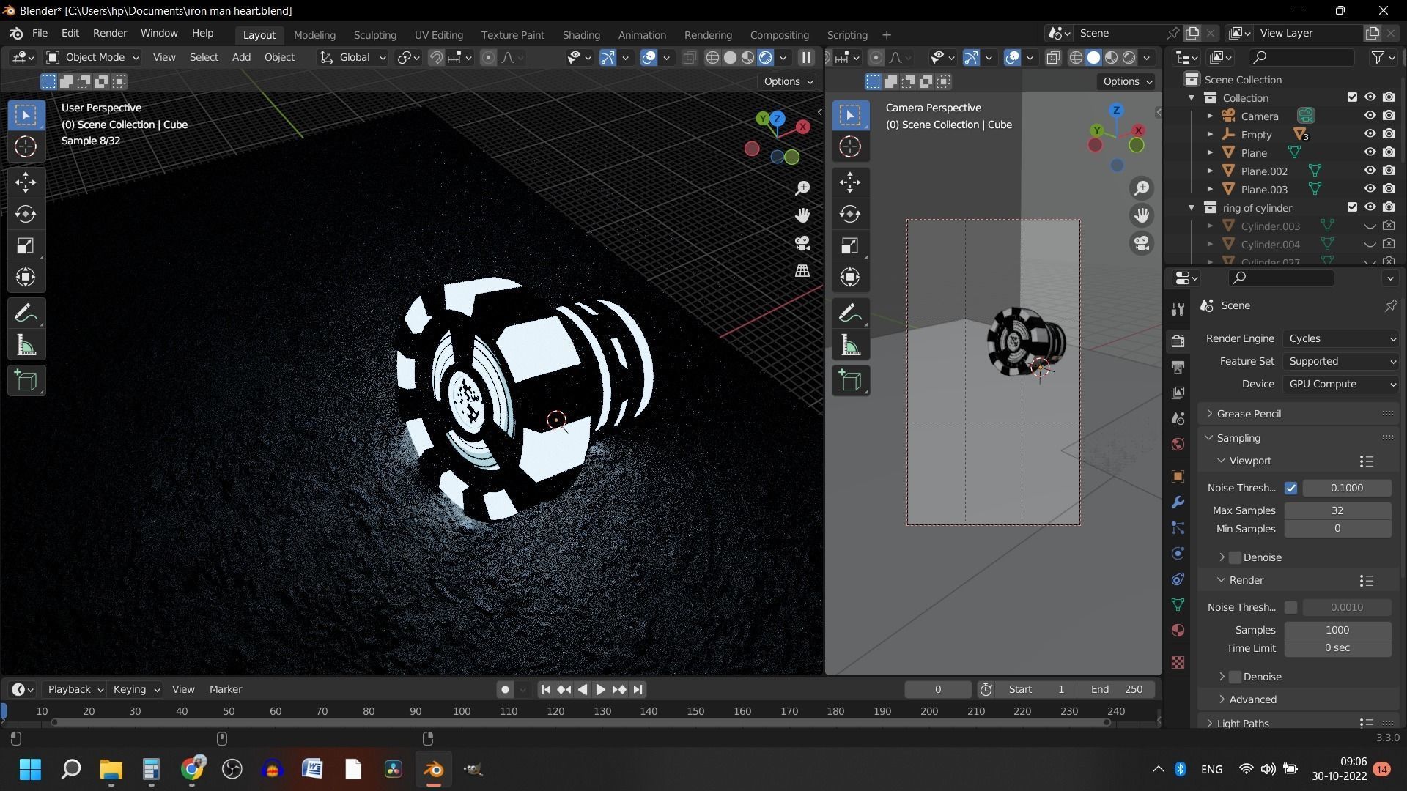Switch left viewport to wireframe shading

(x=712, y=58)
